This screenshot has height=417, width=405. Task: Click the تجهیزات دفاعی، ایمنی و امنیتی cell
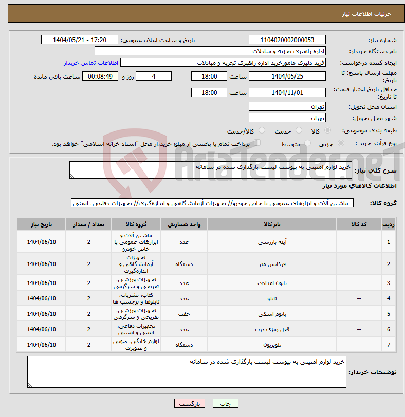click(x=136, y=329)
